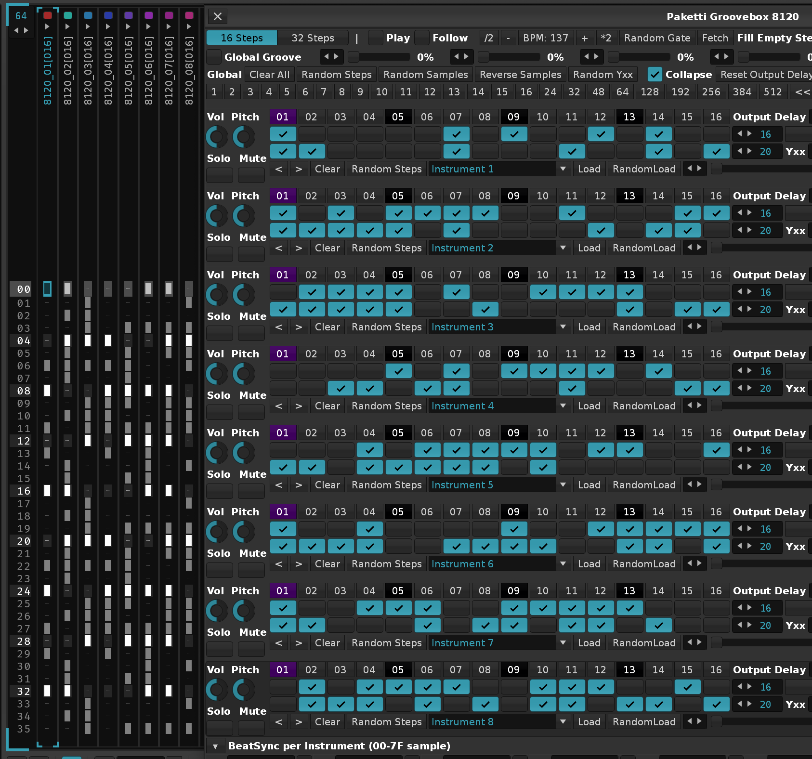This screenshot has width=812, height=759.
Task: Click the play arrow under the teal track 8120_02
Action: pos(67,26)
